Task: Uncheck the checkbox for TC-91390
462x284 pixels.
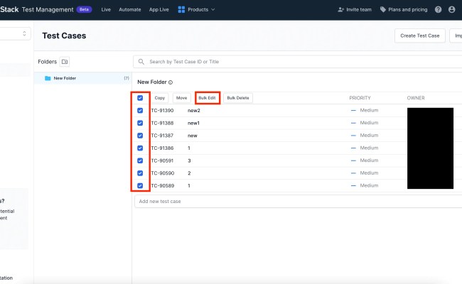Action: (140, 110)
